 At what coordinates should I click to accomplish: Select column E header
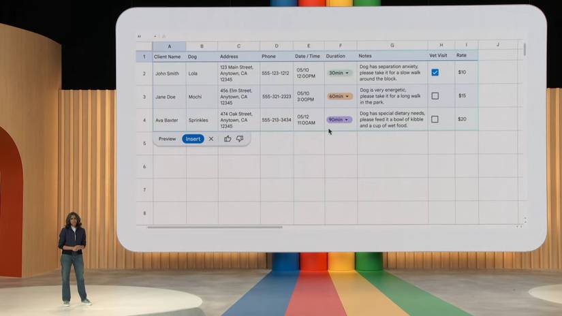(x=309, y=46)
